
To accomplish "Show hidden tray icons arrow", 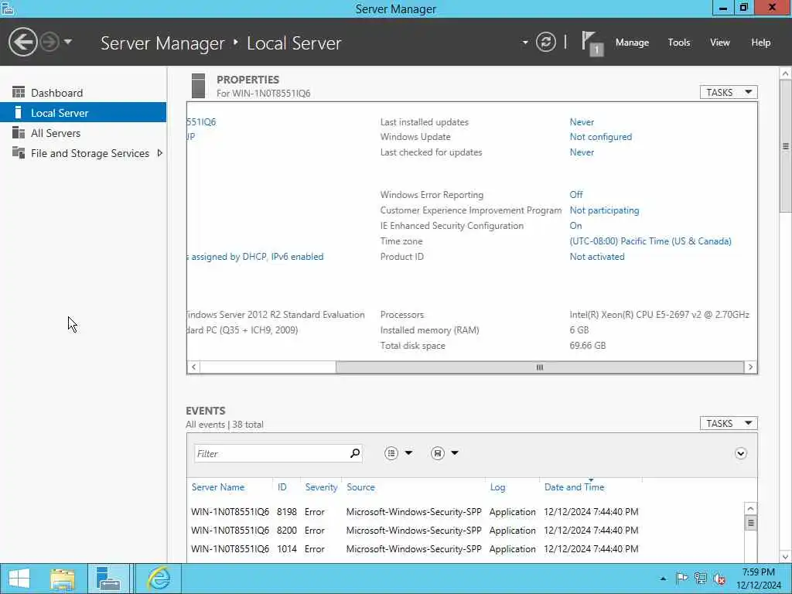I will click(663, 579).
